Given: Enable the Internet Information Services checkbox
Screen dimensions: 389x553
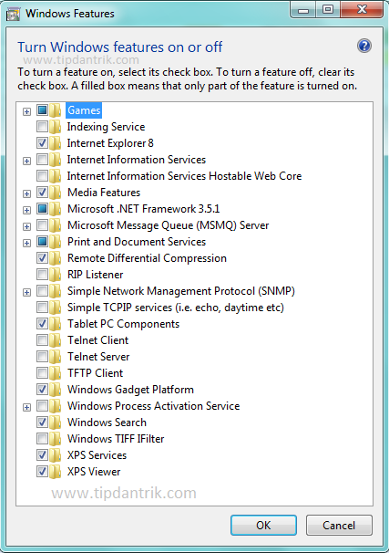Looking at the screenshot, I should [42, 160].
